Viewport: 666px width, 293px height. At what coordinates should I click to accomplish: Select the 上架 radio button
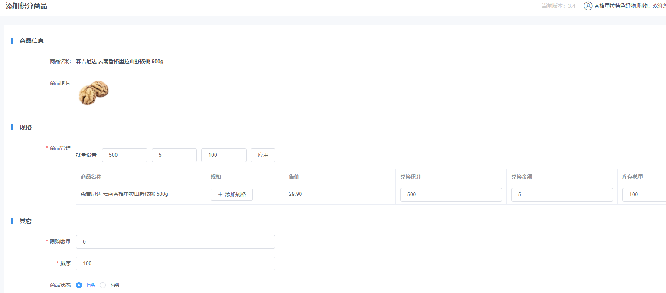[79, 285]
